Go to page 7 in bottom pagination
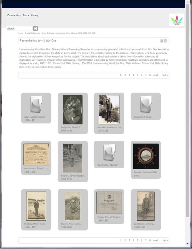This screenshot has width=192, height=249. tap(146, 240)
